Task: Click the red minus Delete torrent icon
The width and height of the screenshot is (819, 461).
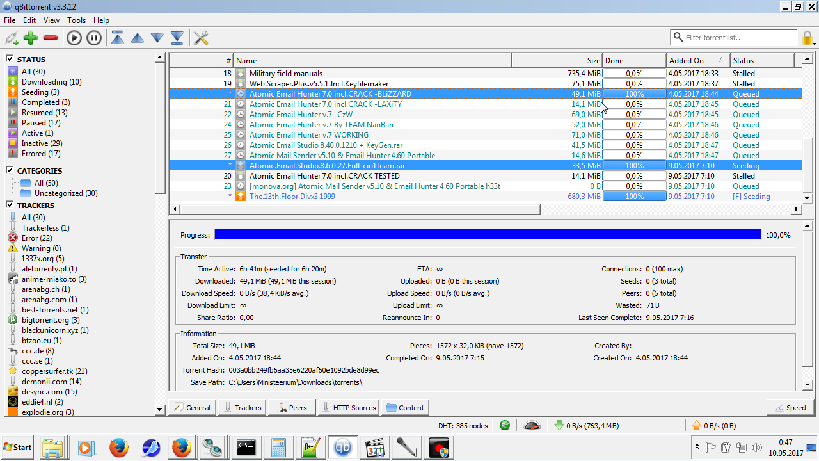Action: point(51,38)
